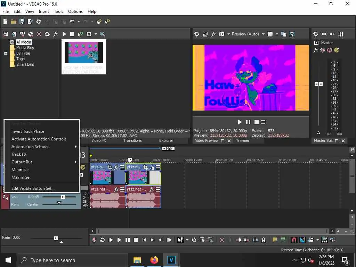Expand the By Type media bin

click(6, 53)
